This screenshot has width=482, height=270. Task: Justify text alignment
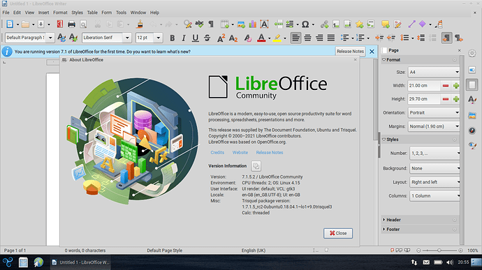tap(330, 38)
